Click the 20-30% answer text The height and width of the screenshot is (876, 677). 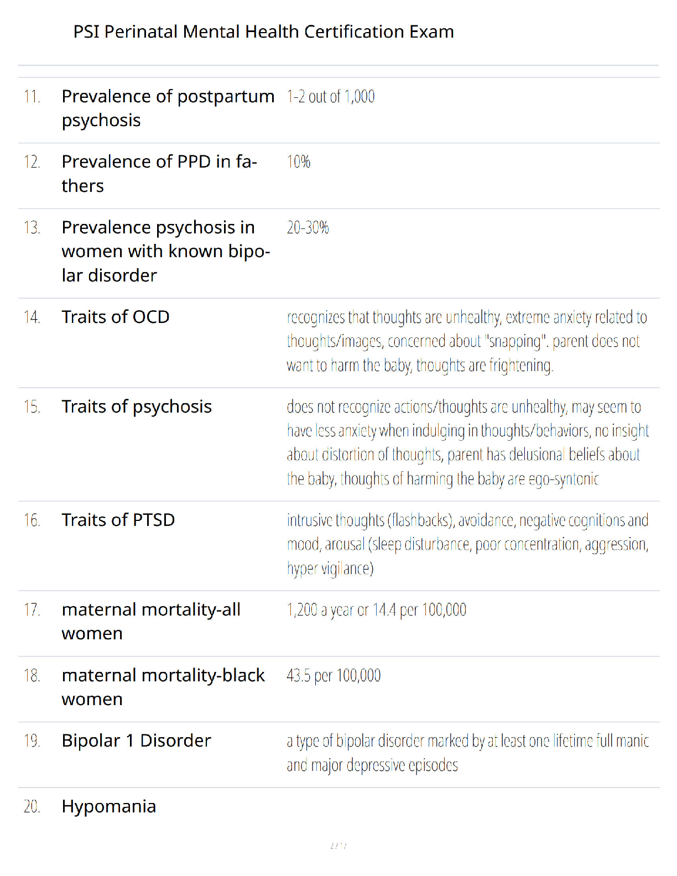[308, 228]
